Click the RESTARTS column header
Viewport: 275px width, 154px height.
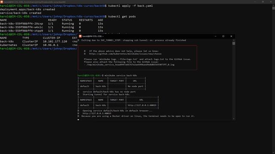(86, 20)
